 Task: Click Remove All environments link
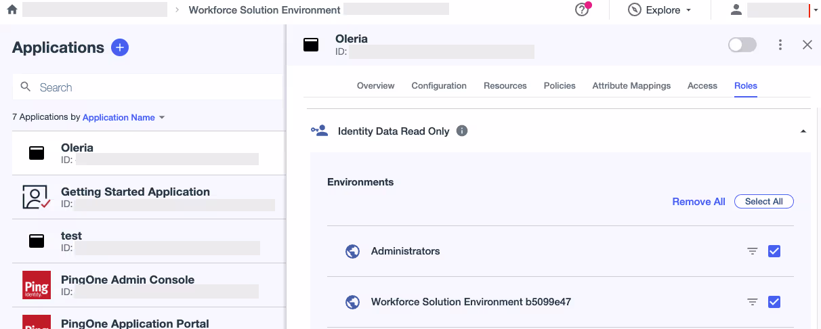[698, 202]
